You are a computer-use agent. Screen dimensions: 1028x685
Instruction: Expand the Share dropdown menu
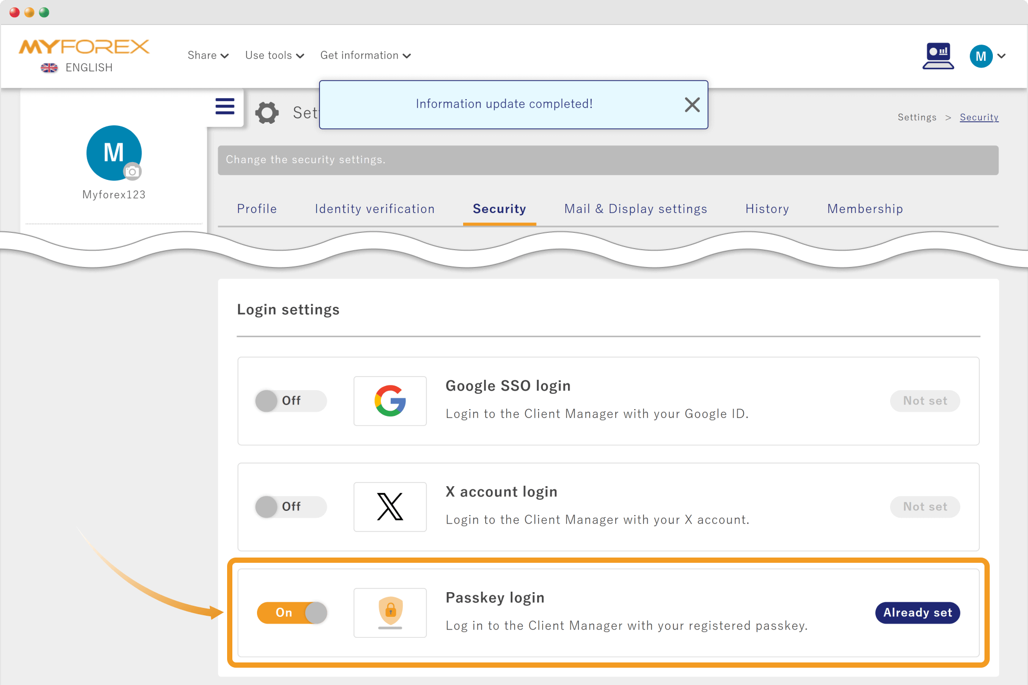tap(208, 56)
